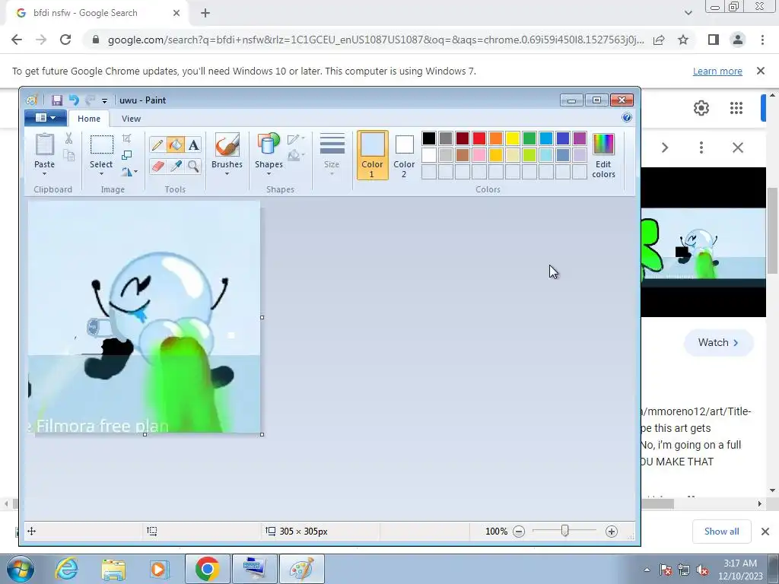Click the Watch button

tap(718, 343)
